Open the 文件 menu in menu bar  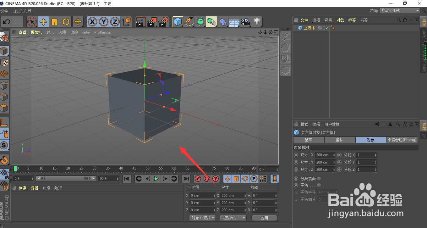[x=4, y=11]
